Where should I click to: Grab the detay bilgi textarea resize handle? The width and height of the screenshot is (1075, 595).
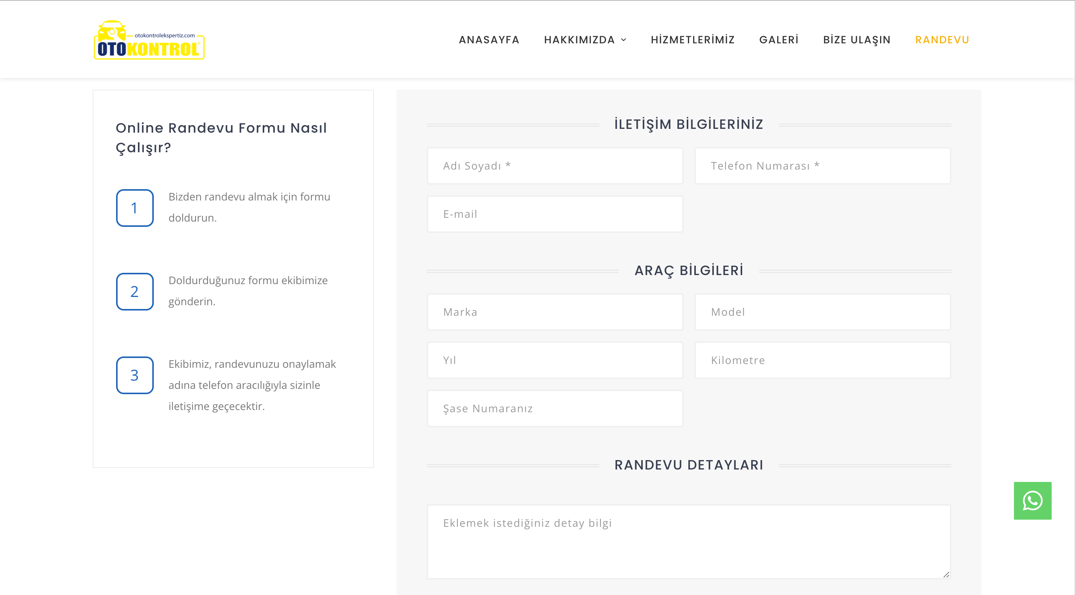(x=946, y=575)
